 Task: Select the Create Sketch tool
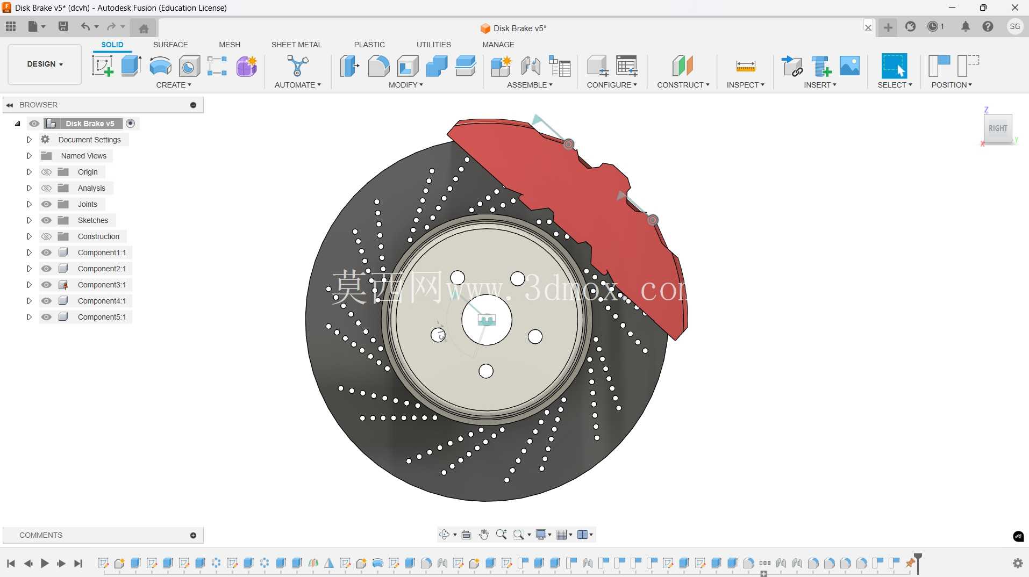click(x=102, y=66)
